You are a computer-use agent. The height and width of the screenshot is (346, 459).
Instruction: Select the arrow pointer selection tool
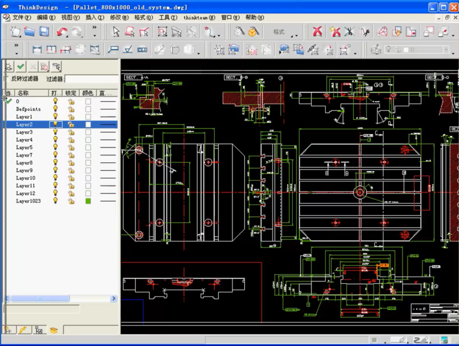coord(116,32)
